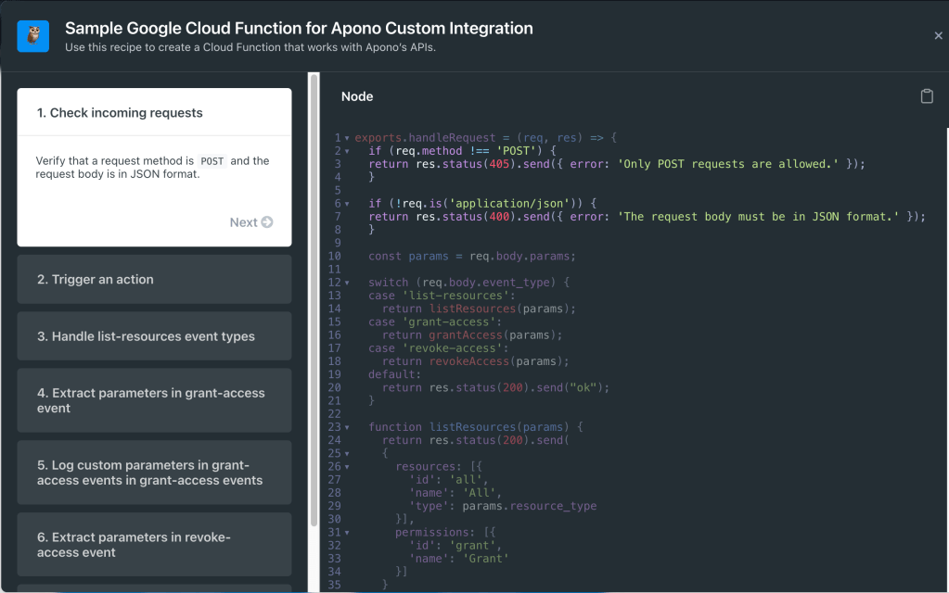
Task: Open step 2 Trigger an action
Action: 154,279
